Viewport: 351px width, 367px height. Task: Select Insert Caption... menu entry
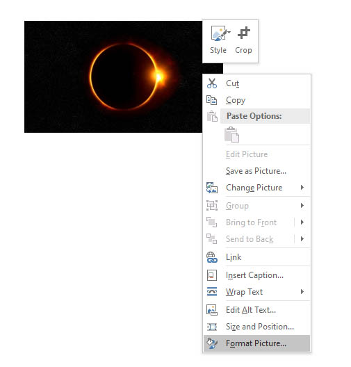point(256,275)
